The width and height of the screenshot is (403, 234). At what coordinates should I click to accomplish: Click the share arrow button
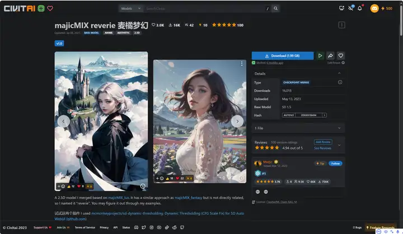[x=331, y=56]
